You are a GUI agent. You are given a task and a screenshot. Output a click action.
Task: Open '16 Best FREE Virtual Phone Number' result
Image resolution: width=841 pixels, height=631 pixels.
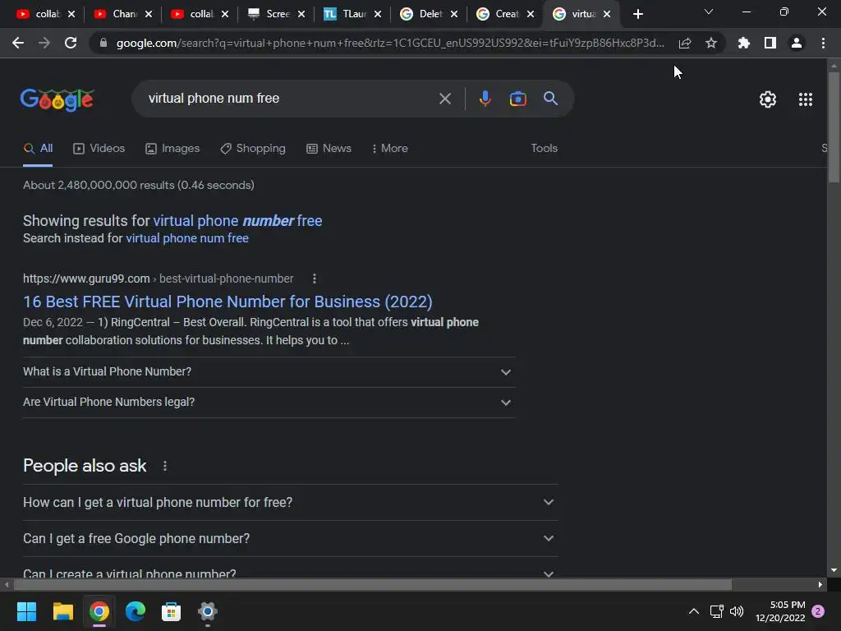pos(227,302)
